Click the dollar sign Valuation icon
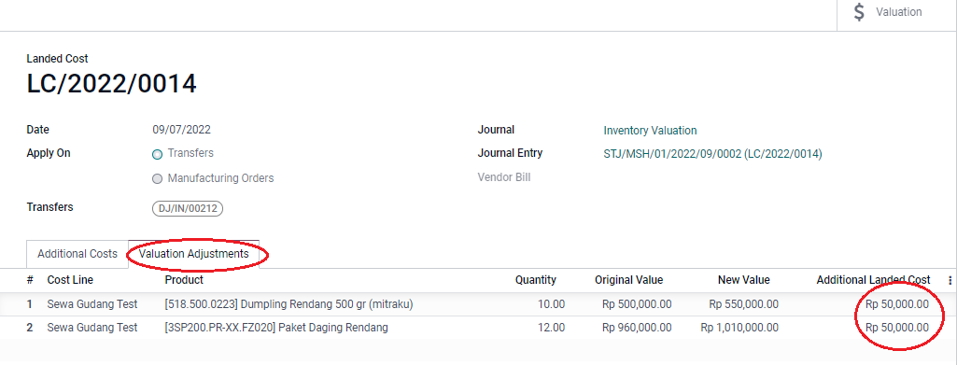Image resolution: width=957 pixels, height=365 pixels. 859,12
